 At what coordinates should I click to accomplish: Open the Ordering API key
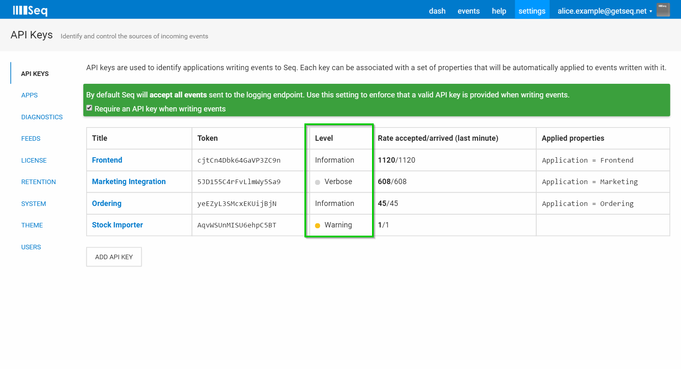coord(107,203)
